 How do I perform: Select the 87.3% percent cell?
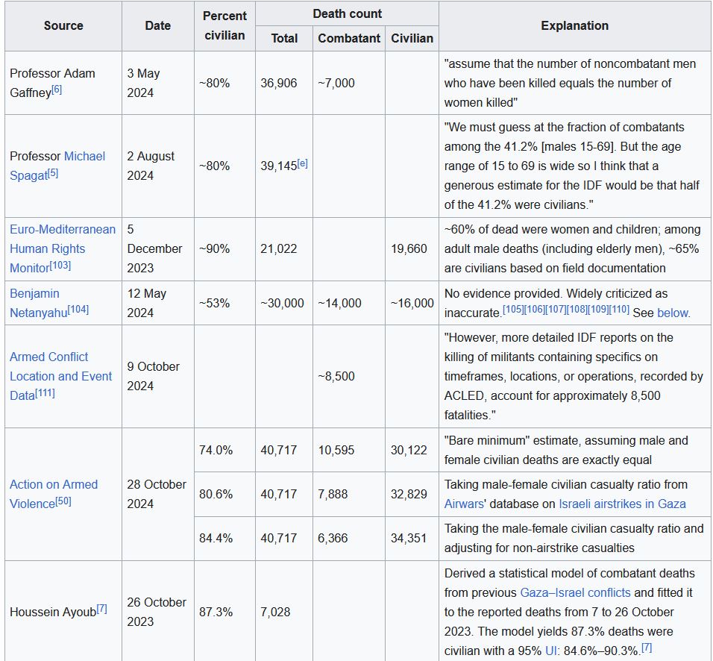(x=224, y=612)
